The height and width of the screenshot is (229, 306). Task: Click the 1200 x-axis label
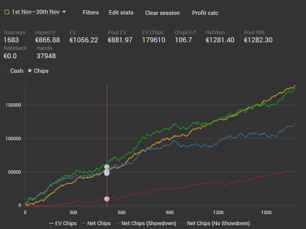pos(218,212)
